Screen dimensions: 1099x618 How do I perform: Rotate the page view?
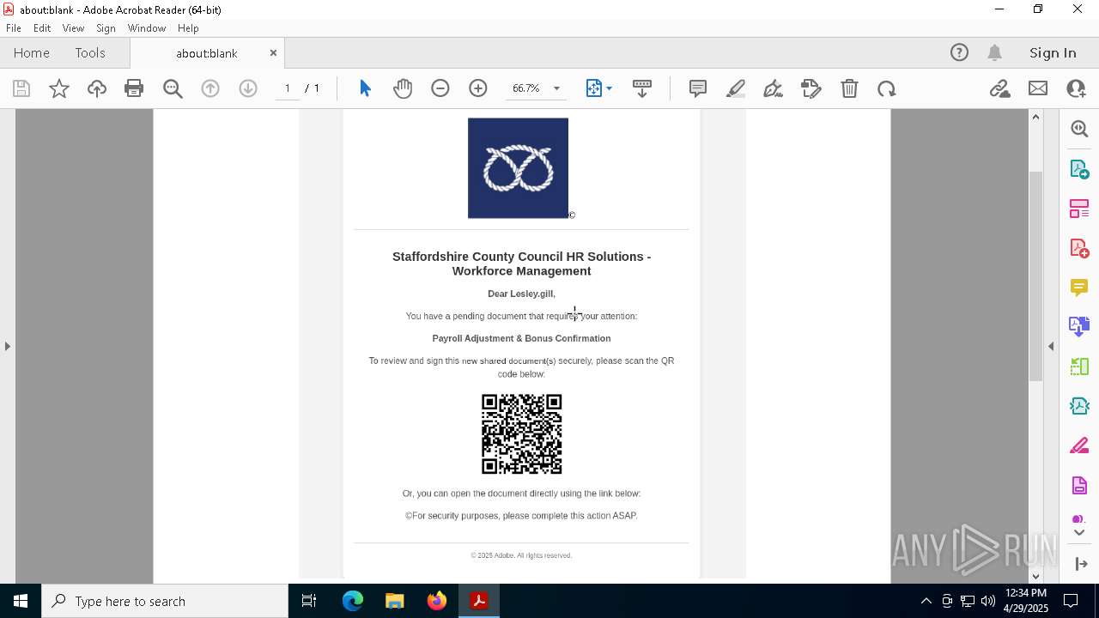pos(887,88)
